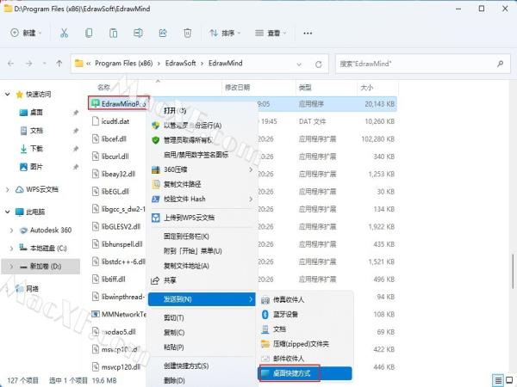Choose 共享 in the context menu
The height and width of the screenshot is (387, 517).
[x=202, y=280]
